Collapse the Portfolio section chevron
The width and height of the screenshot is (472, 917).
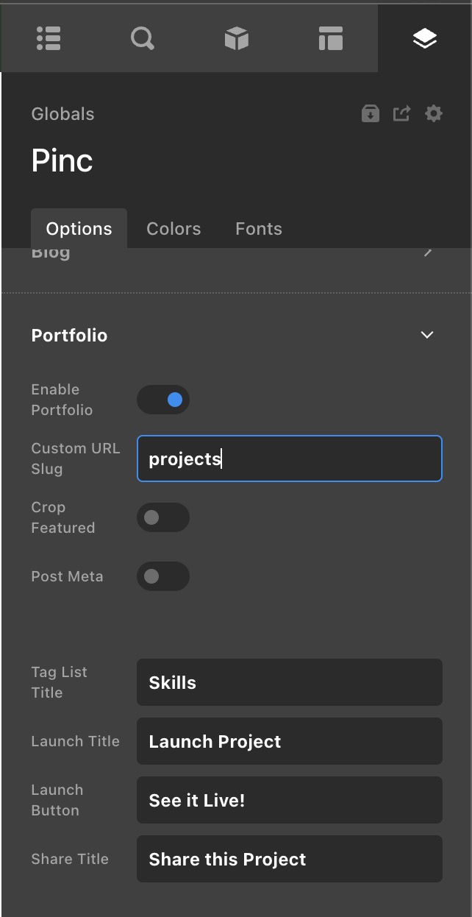tap(427, 335)
